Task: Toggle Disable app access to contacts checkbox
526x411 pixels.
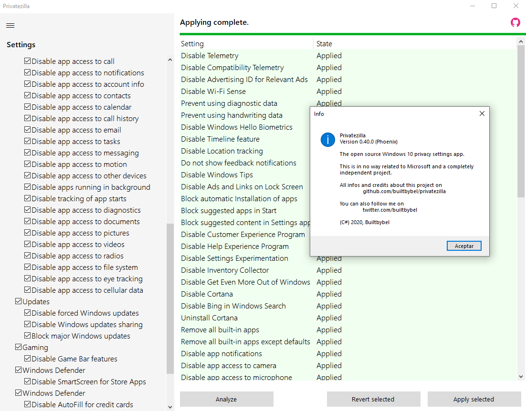Action: pyautogui.click(x=28, y=95)
